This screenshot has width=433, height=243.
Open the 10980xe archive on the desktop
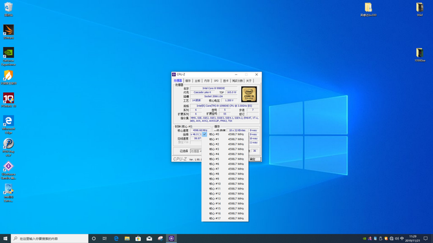tap(419, 55)
